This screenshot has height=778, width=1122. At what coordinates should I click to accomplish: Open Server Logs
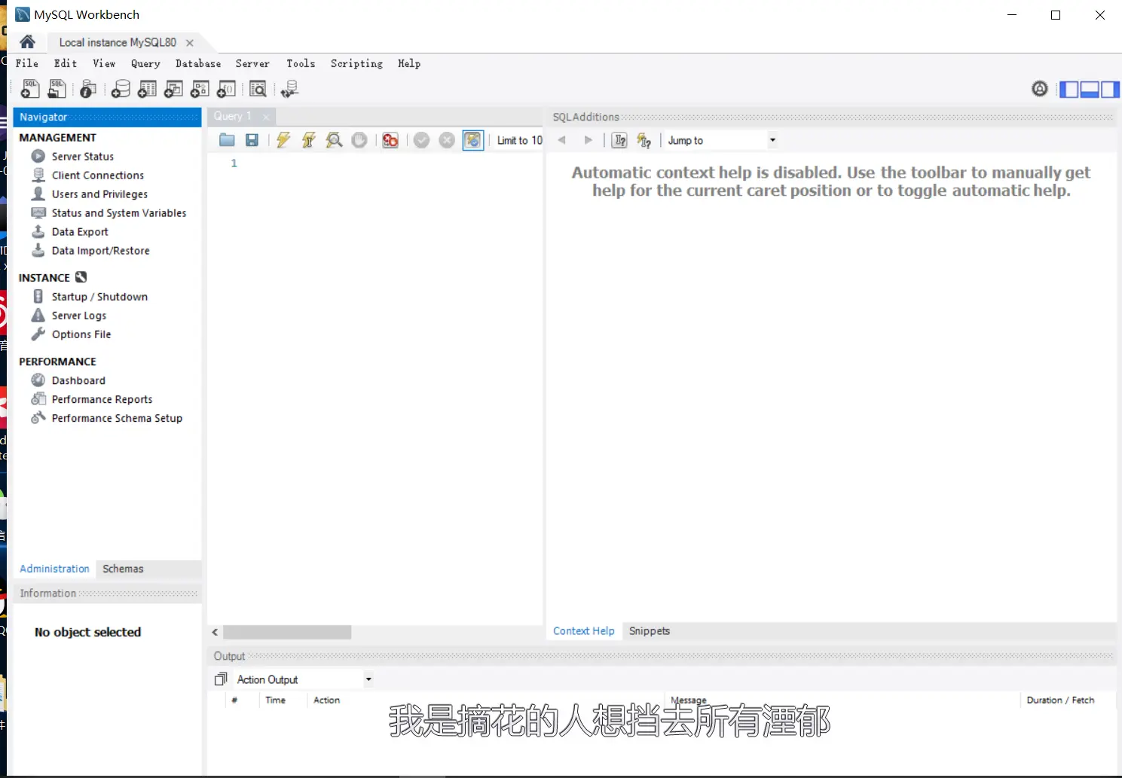coord(79,315)
